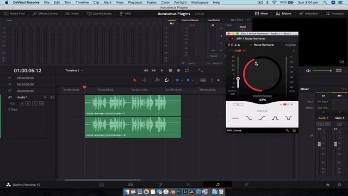348x196 pixels.
Task: Toggle the Mixer panel button
Action: click(x=262, y=14)
